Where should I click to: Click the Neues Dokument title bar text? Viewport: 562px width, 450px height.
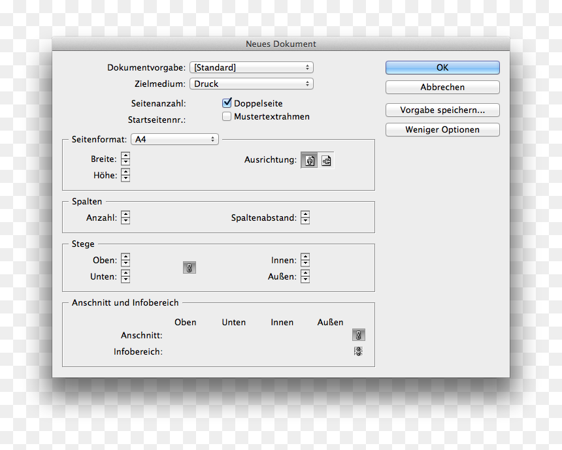pos(280,44)
